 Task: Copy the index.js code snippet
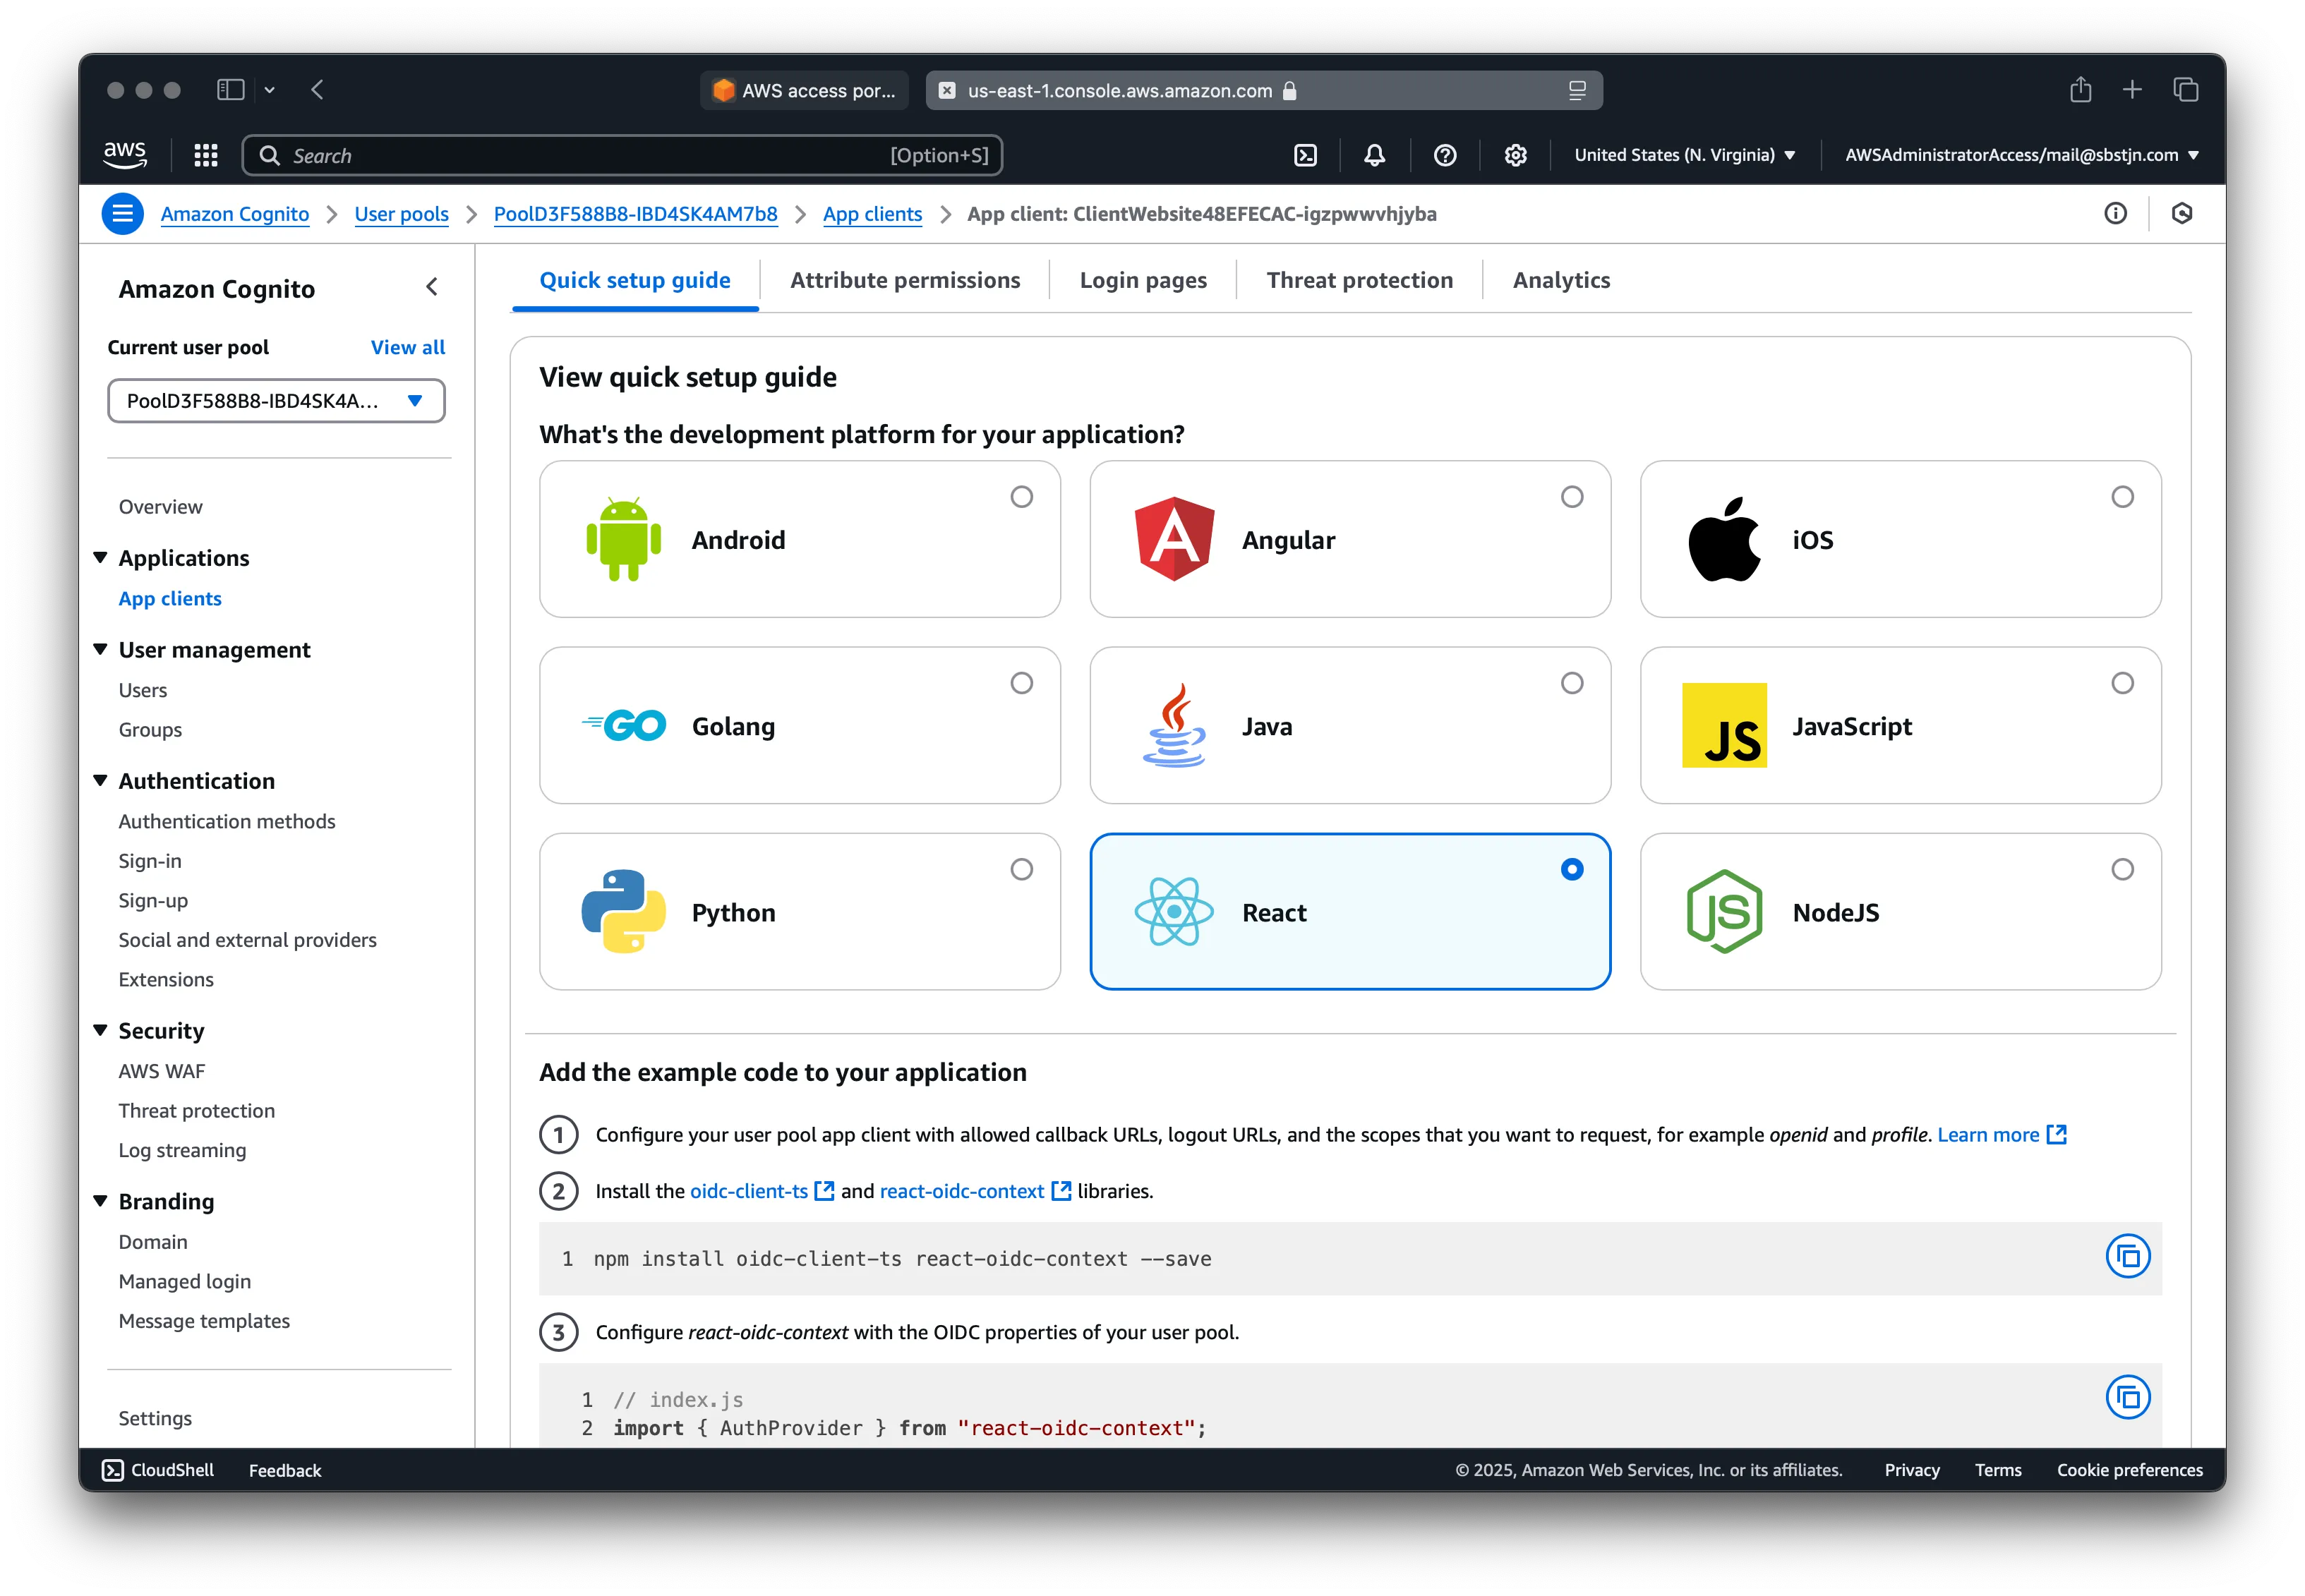click(2128, 1397)
